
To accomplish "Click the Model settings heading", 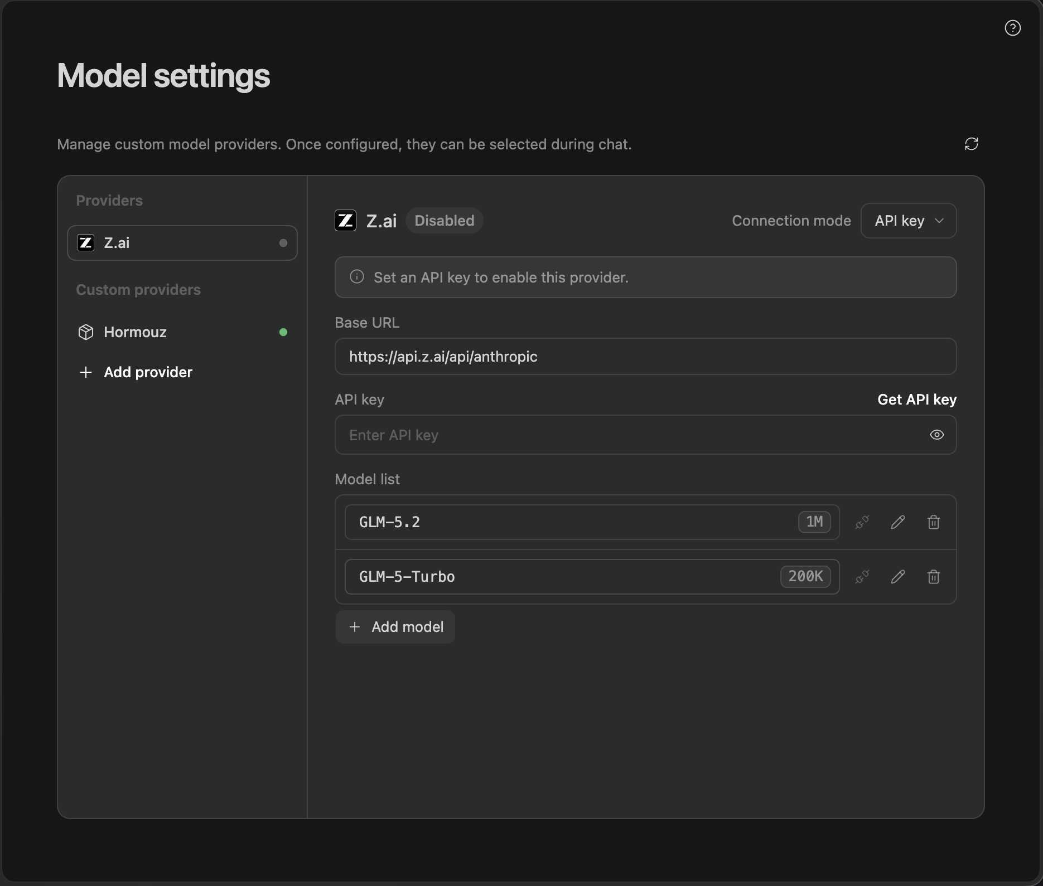I will click(163, 76).
